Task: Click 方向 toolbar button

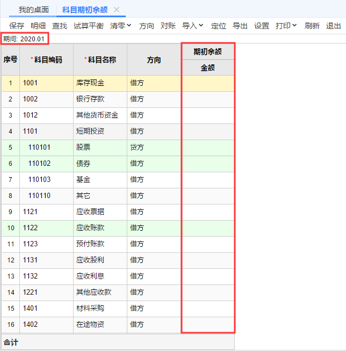Action: (146, 26)
